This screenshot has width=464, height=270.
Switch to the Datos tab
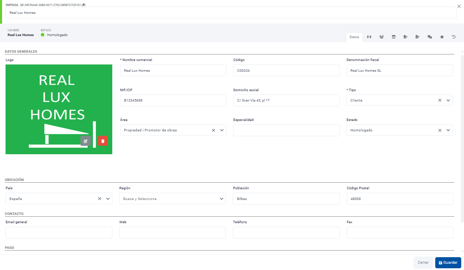tap(354, 37)
